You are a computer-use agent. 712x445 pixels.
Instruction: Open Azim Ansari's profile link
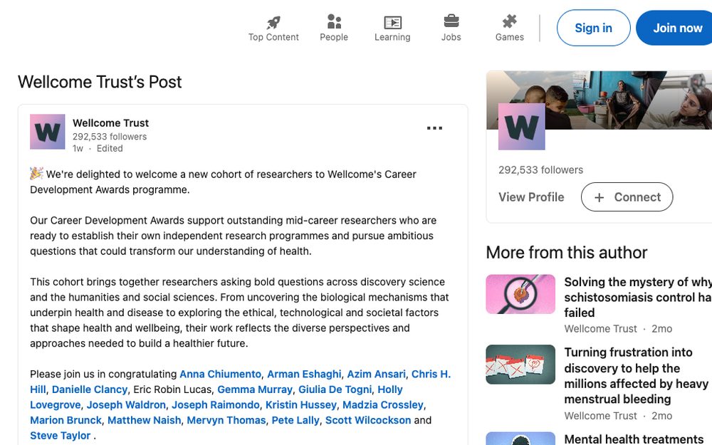pos(377,375)
